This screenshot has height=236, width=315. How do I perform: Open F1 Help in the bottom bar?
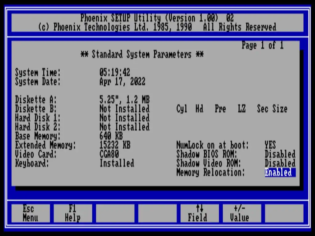(73, 213)
